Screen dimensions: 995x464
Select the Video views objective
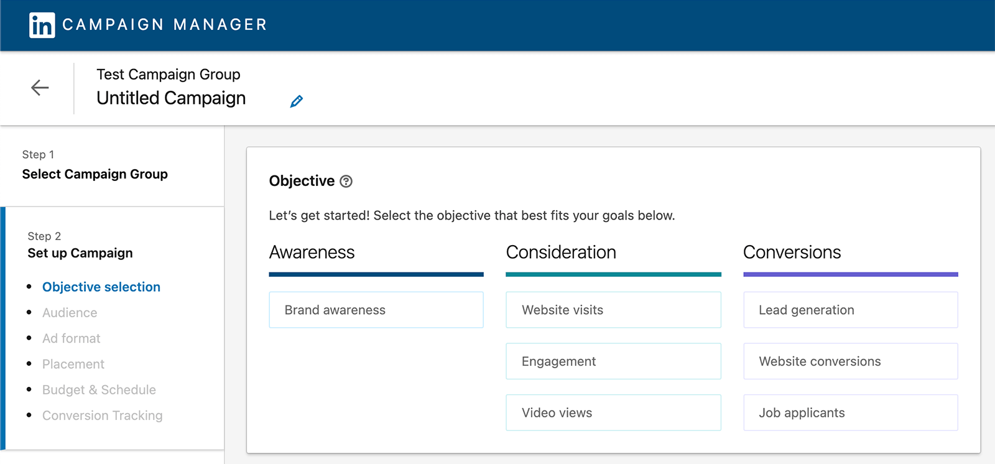pos(613,412)
